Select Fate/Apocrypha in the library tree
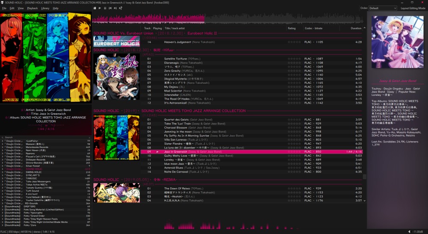This screenshot has width=428, height=234. tap(46, 213)
